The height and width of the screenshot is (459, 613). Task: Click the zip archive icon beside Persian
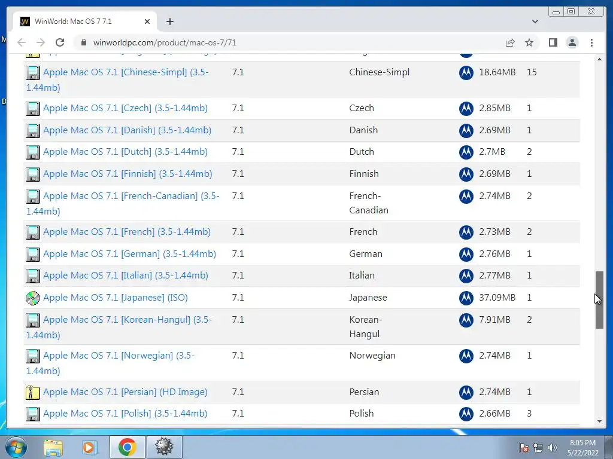pos(33,393)
